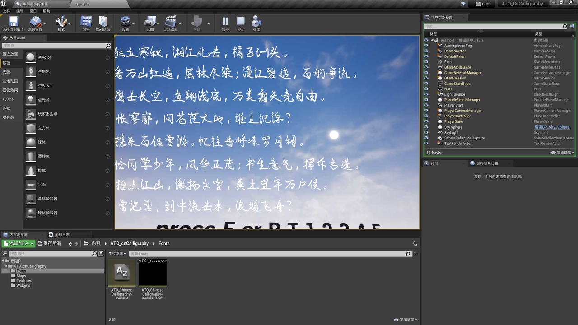Collapse the ATO_cnCalligraphy folder tree
The width and height of the screenshot is (578, 325).
pos(7,266)
